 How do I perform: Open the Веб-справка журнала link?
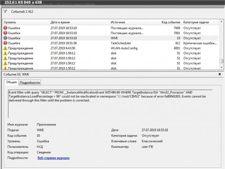pos(54,158)
